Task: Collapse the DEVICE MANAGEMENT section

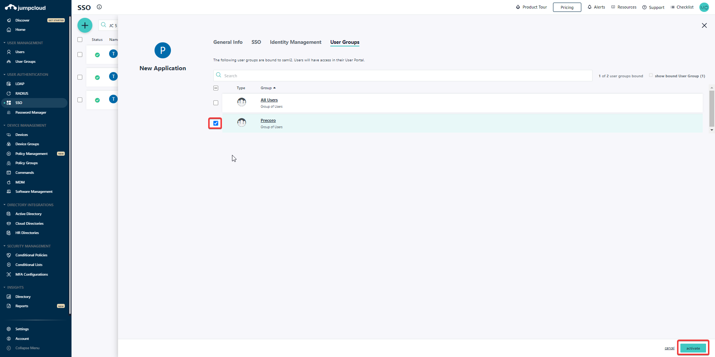Action: click(x=27, y=126)
